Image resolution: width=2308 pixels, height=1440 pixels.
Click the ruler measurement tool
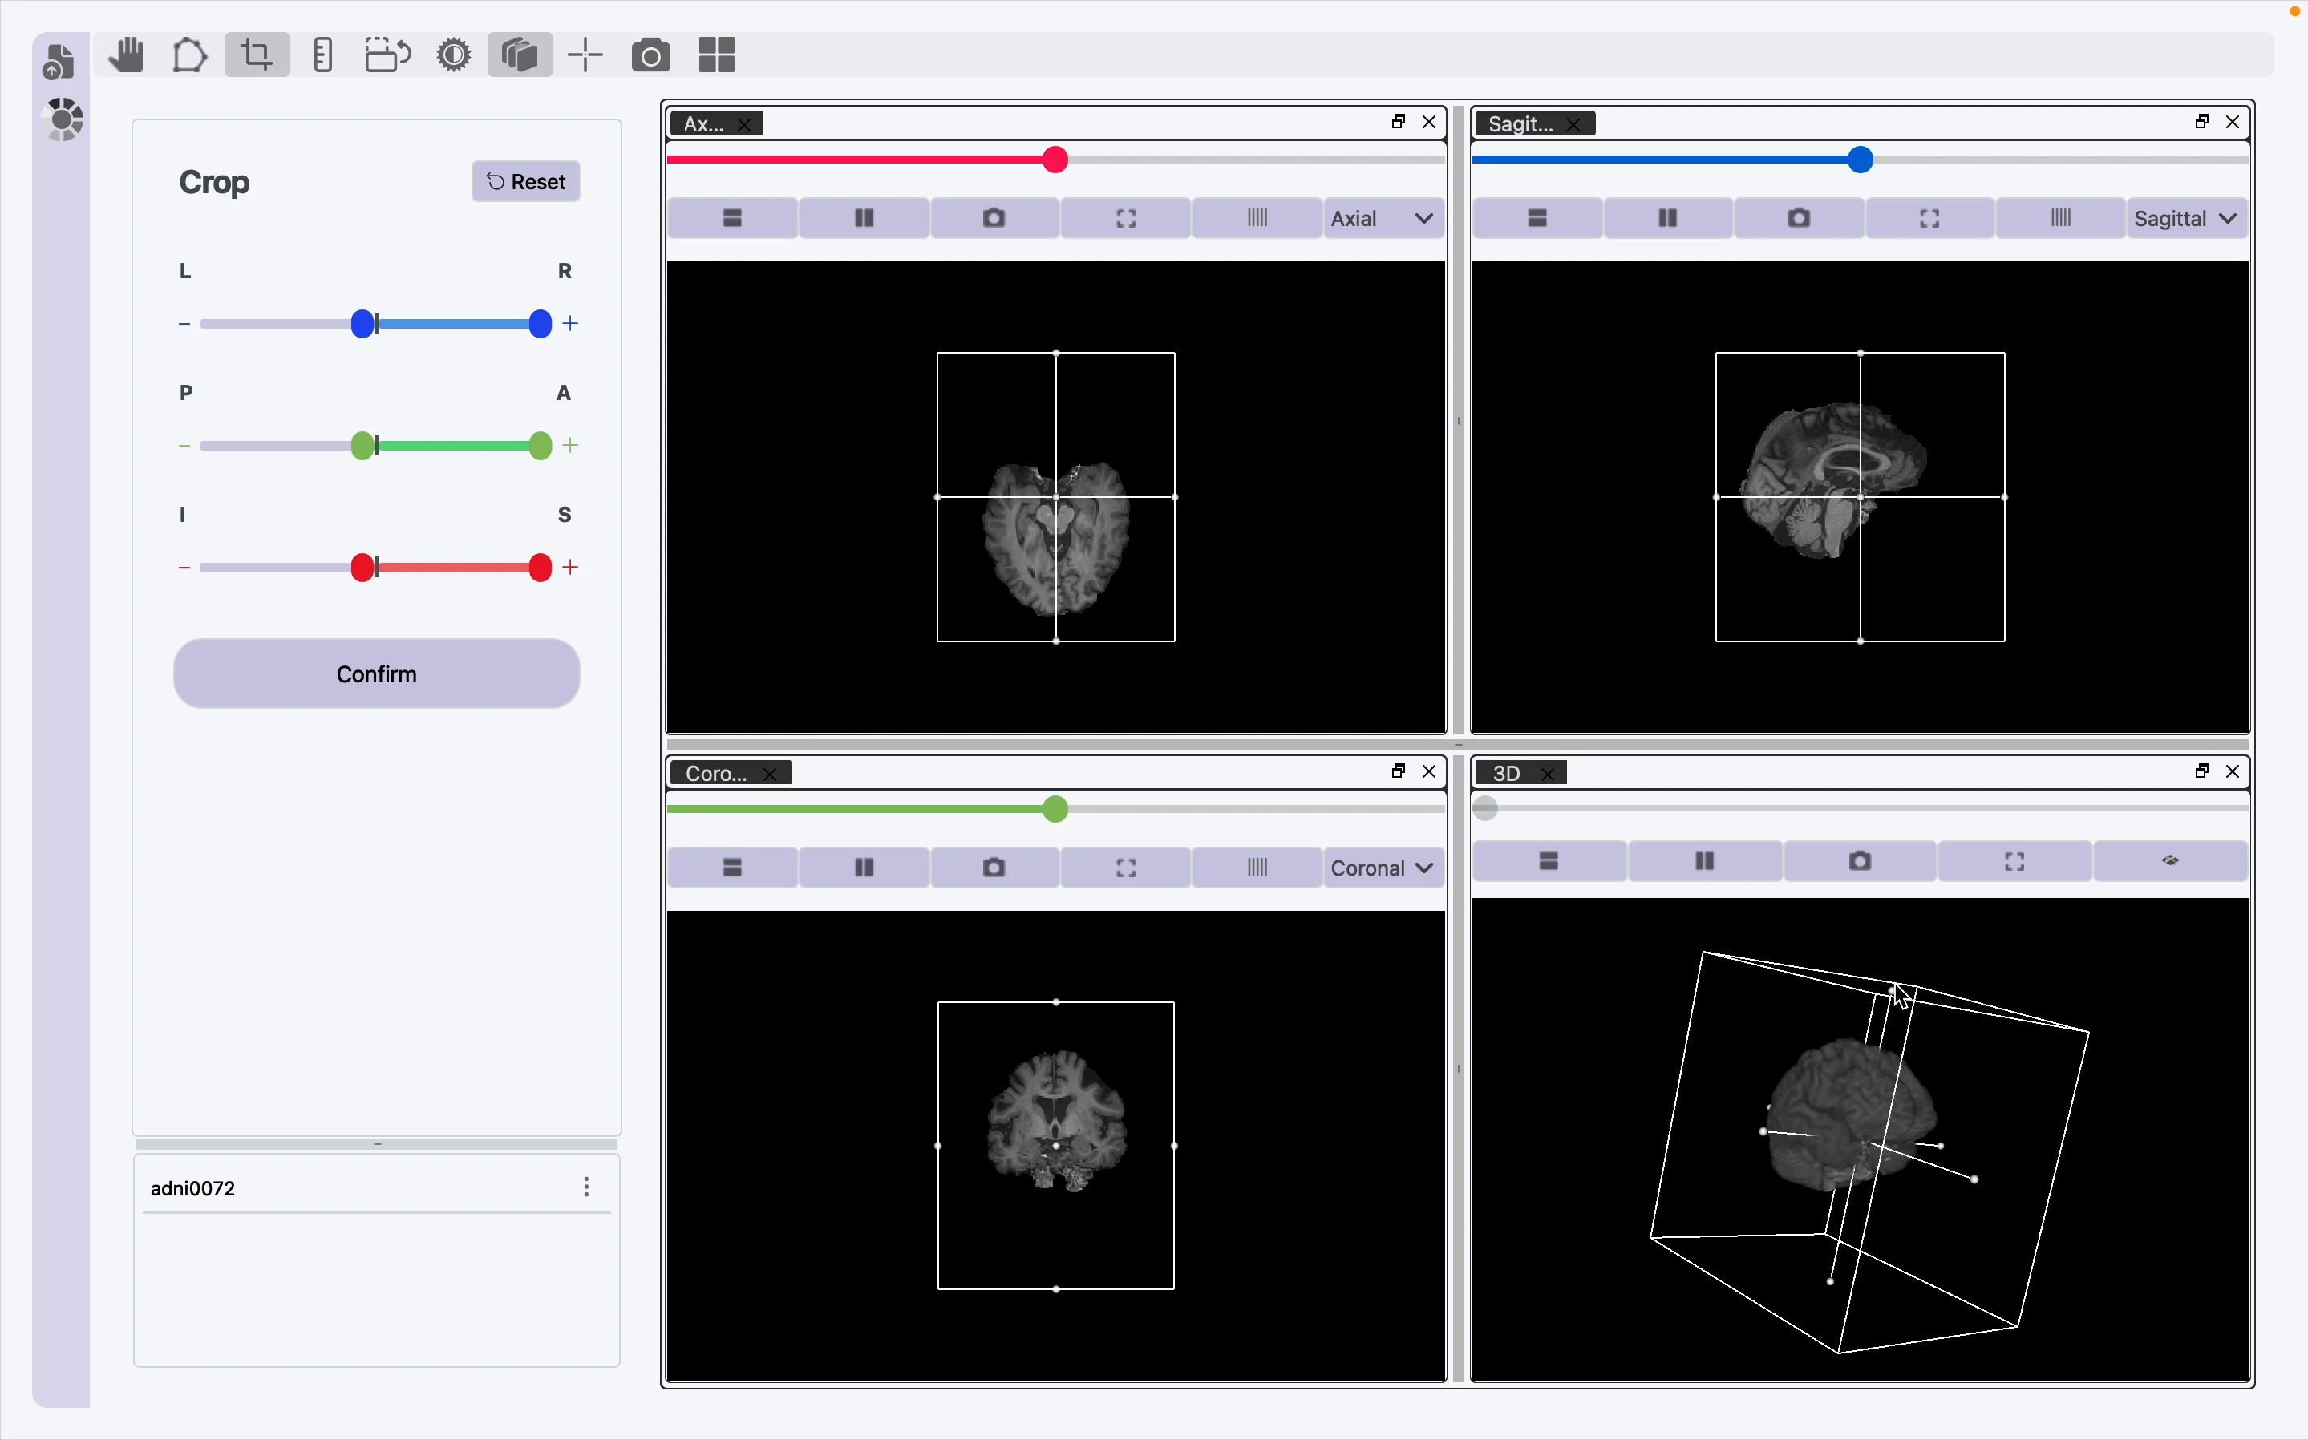point(323,55)
